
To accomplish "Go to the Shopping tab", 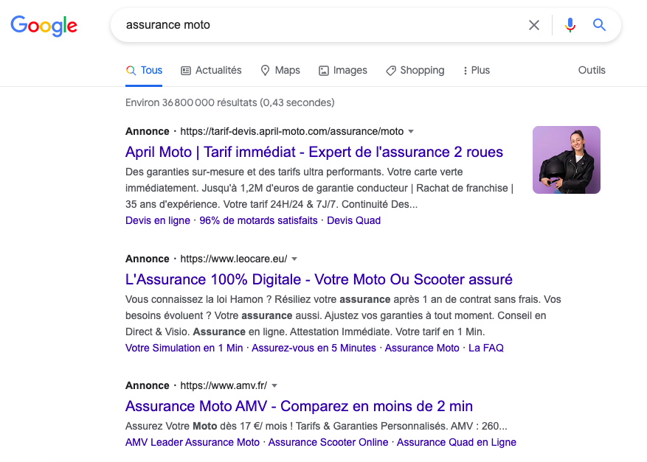I will tap(415, 70).
